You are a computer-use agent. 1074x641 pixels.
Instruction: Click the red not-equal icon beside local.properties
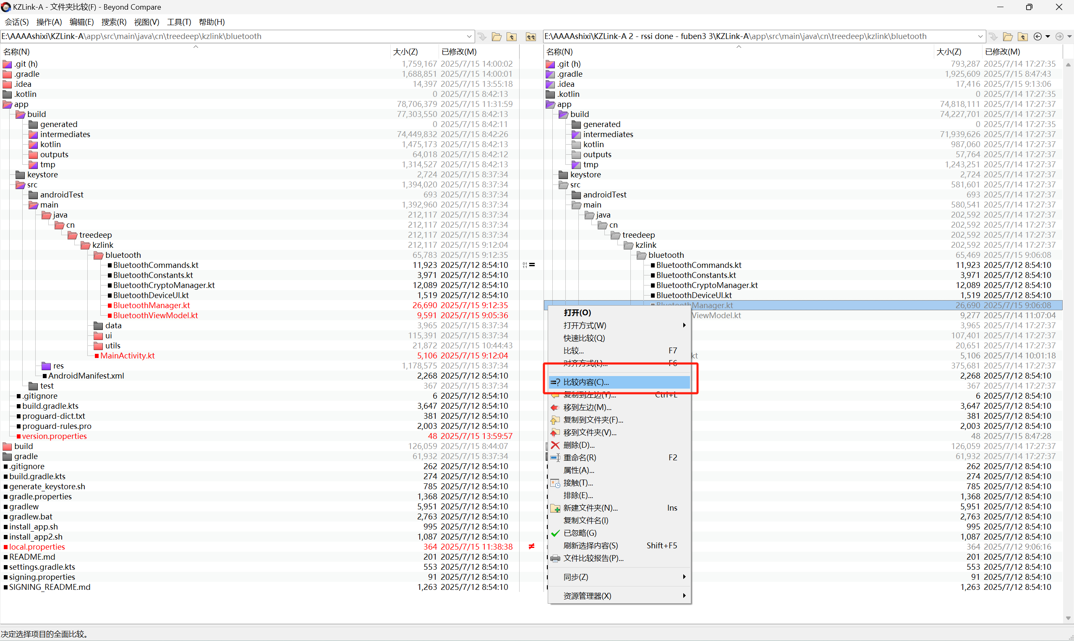531,546
